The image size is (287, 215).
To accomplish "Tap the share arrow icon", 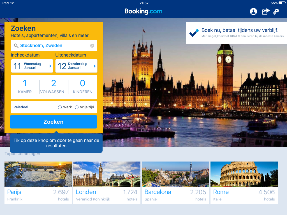I will (266, 11).
